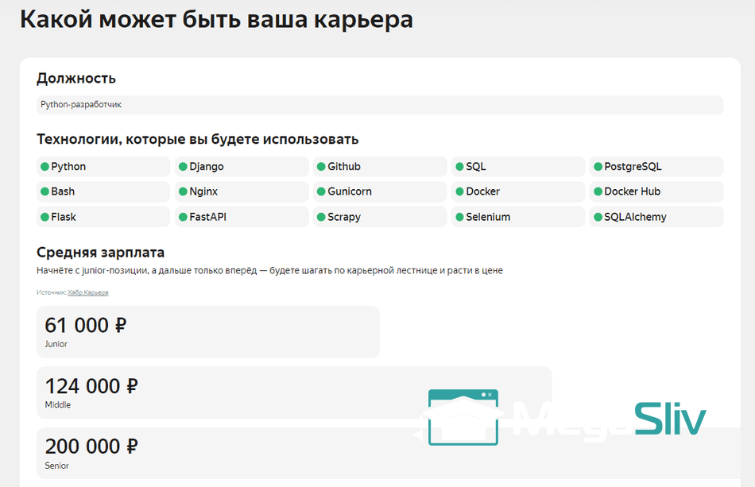Select the Selenium technology tag
The width and height of the screenshot is (755, 487).
pyautogui.click(x=517, y=217)
